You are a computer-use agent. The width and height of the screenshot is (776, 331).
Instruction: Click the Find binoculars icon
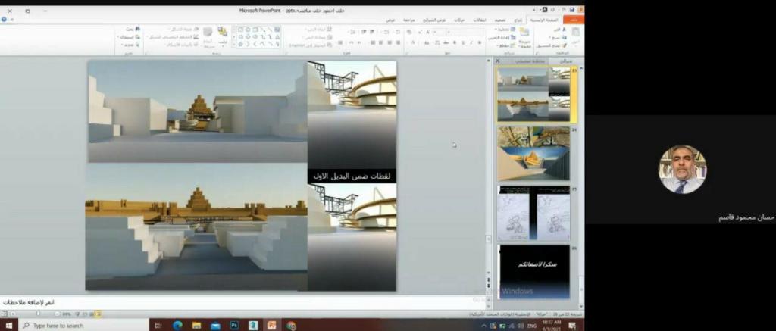pyautogui.click(x=129, y=29)
